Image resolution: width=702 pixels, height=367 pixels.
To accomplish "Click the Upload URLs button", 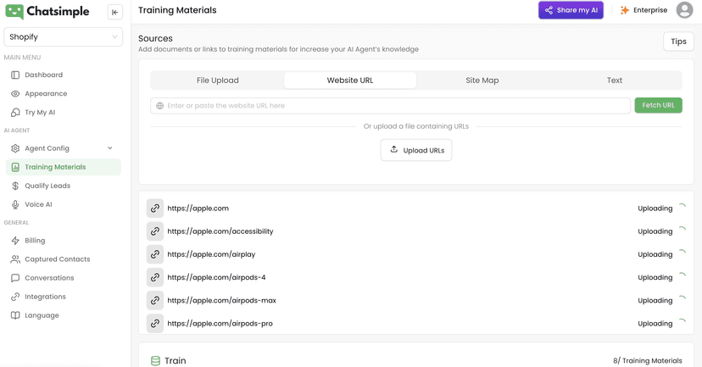I will [x=416, y=150].
